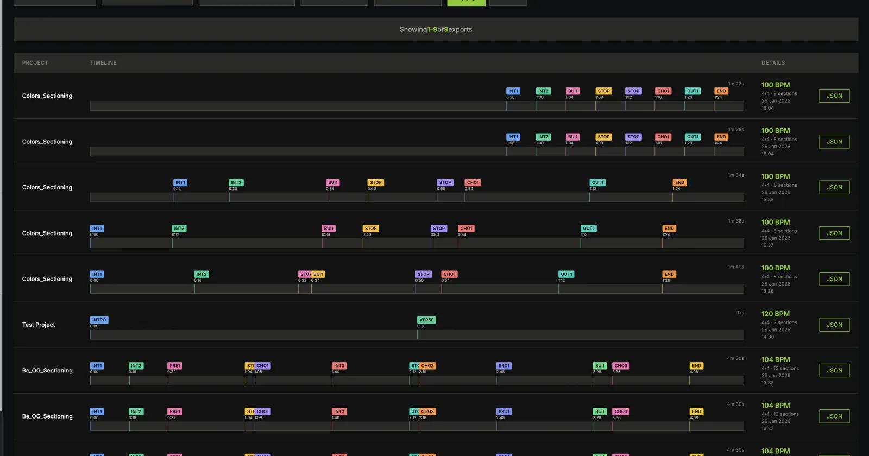This screenshot has width=869, height=456.
Task: Click the DETAILS column header
Action: pos(773,63)
